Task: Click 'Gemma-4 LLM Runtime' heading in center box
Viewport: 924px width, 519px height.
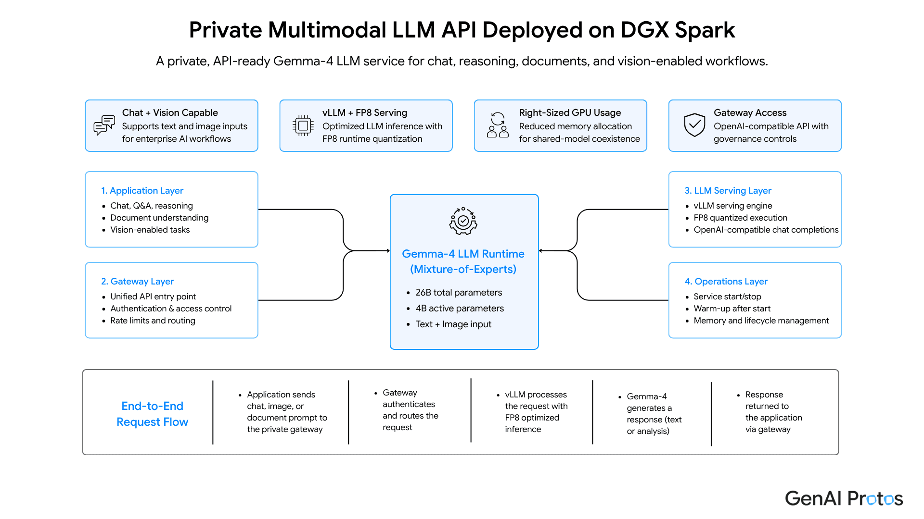Action: click(x=463, y=254)
